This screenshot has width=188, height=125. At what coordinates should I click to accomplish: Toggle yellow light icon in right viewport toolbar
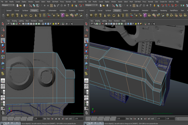[x=136, y=24]
